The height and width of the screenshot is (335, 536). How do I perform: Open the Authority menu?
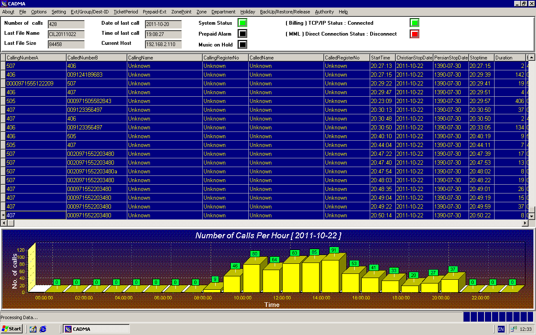(x=325, y=12)
